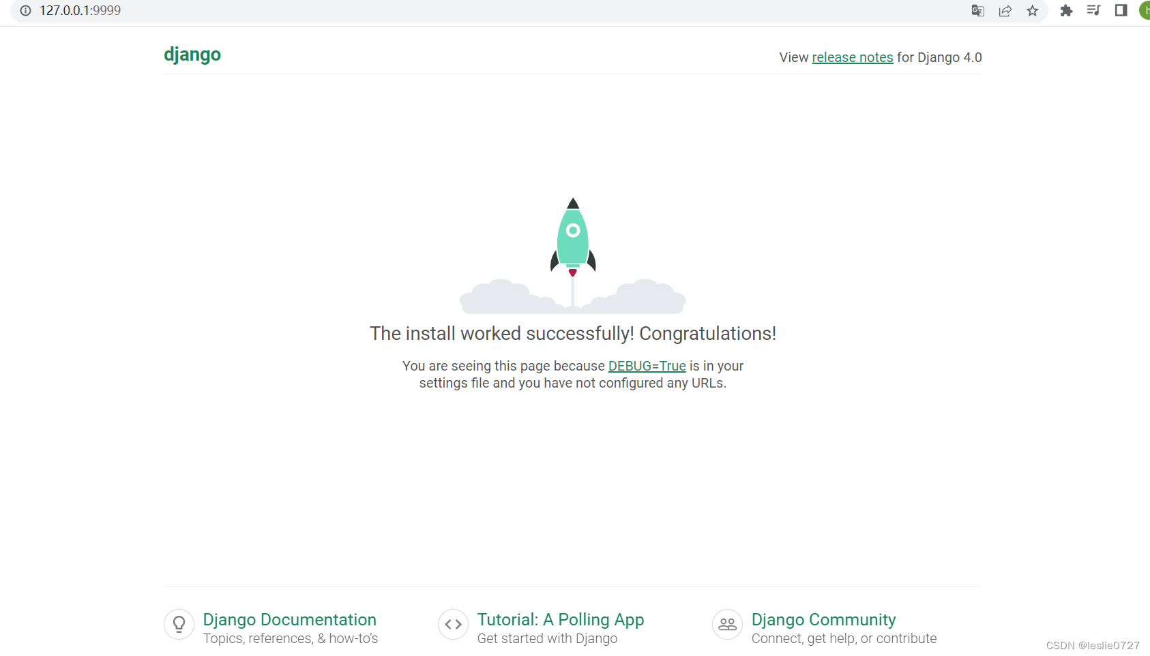1150x656 pixels.
Task: Open Tutorial: A Polling App link
Action: click(x=561, y=619)
